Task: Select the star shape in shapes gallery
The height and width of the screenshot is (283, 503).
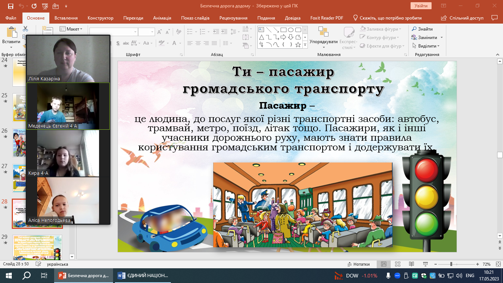Action: (x=298, y=45)
